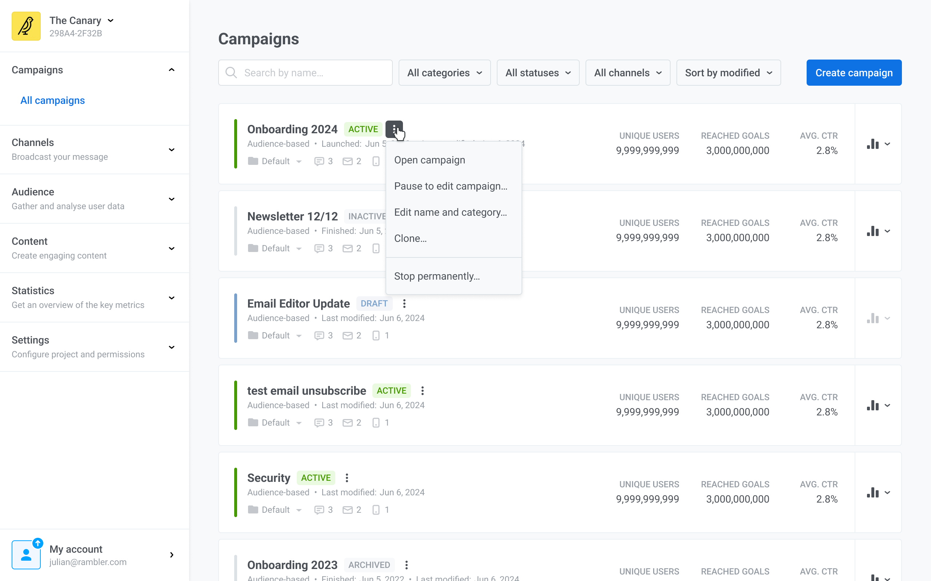
Task: Change Default category of Newsletter 12/12
Action: pyautogui.click(x=275, y=248)
